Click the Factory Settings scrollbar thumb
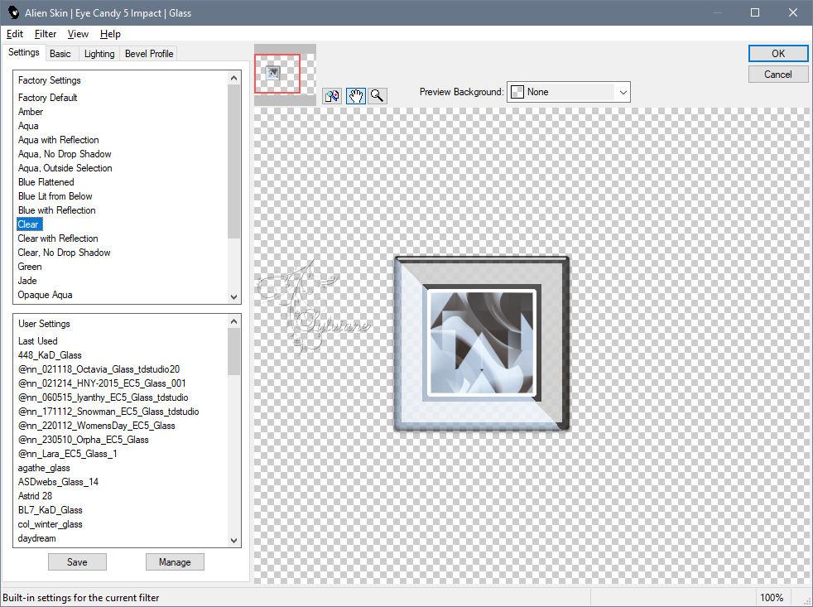This screenshot has height=607, width=813. [x=233, y=161]
